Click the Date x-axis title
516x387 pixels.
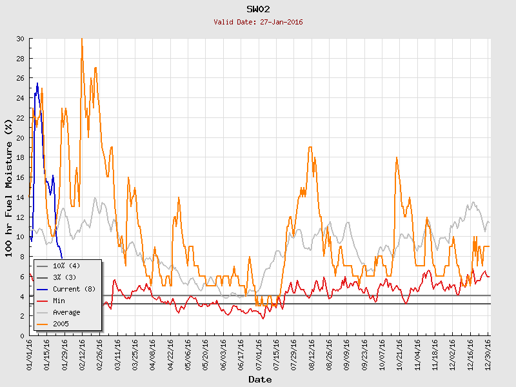click(259, 379)
